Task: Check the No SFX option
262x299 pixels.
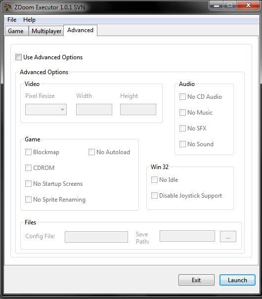Action: (182, 128)
